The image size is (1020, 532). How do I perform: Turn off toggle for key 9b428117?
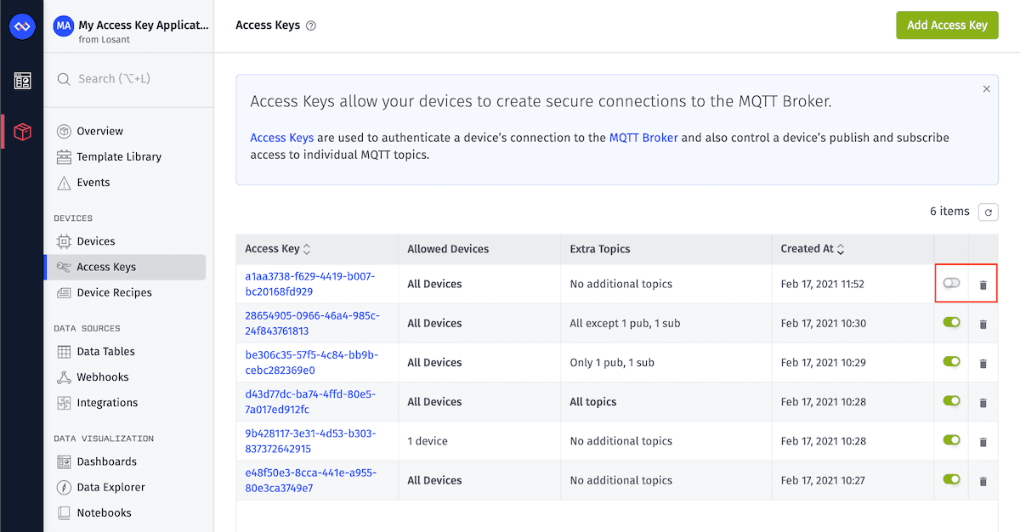coord(951,440)
